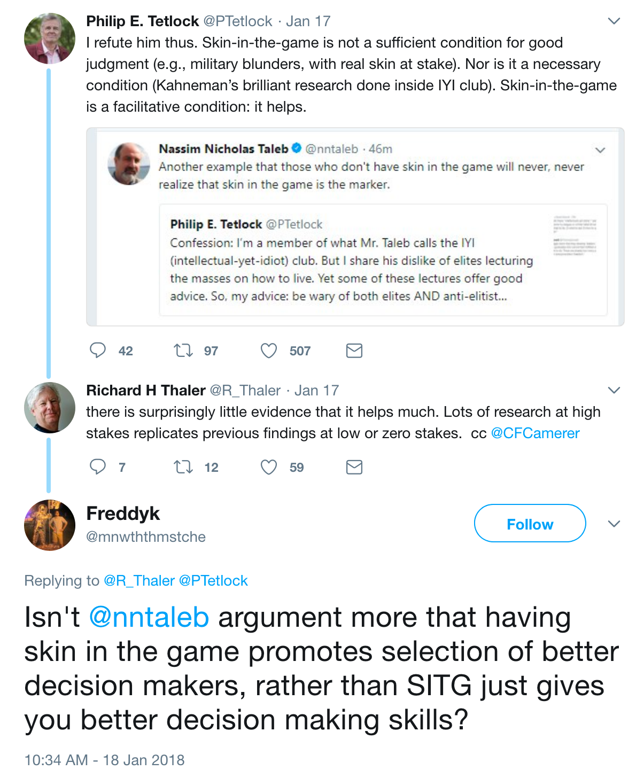View Freddyk's profile avatar
The width and height of the screenshot is (636, 778).
tap(50, 525)
